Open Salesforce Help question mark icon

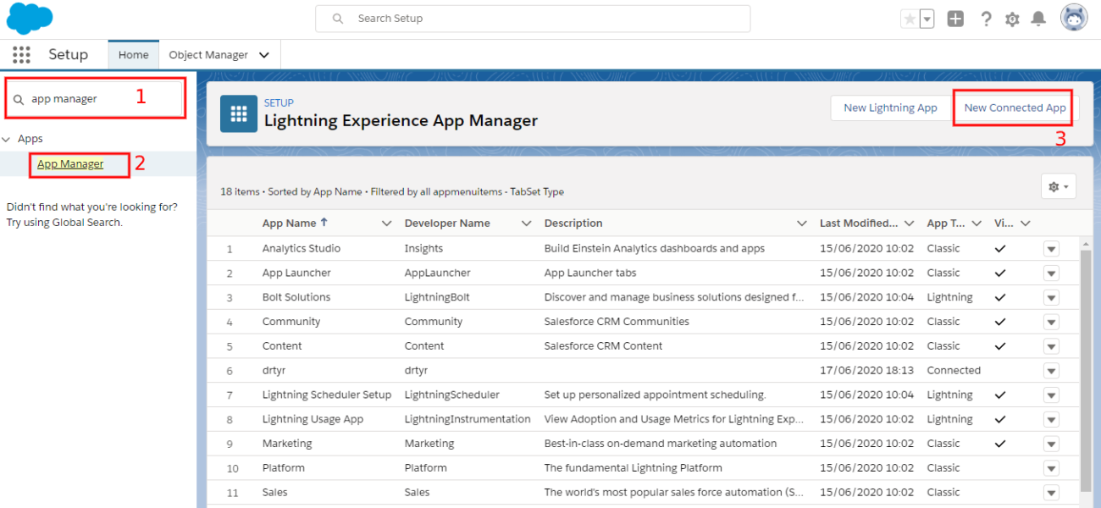click(x=986, y=18)
